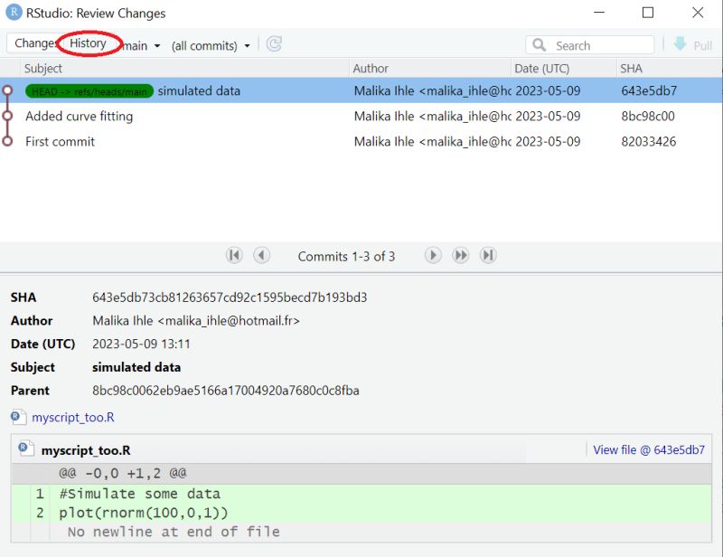Click R file icon beside myscript_too.R link

pyautogui.click(x=18, y=417)
